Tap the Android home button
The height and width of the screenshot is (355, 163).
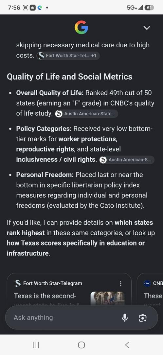coord(81,345)
